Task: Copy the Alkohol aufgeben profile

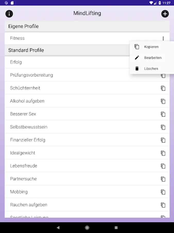Action: pyautogui.click(x=163, y=101)
